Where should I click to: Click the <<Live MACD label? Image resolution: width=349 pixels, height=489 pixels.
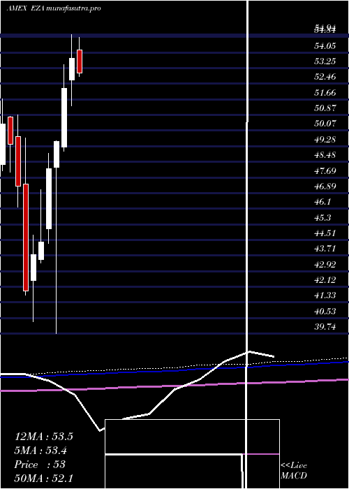294,471
